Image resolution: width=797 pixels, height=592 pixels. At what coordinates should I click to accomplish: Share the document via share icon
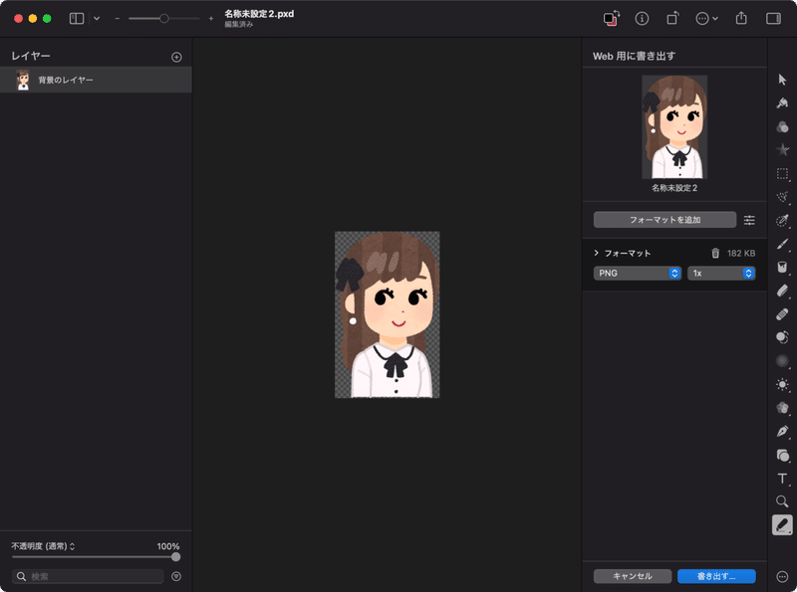point(741,18)
